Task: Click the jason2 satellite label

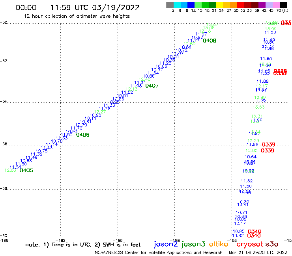Action: click(x=166, y=244)
